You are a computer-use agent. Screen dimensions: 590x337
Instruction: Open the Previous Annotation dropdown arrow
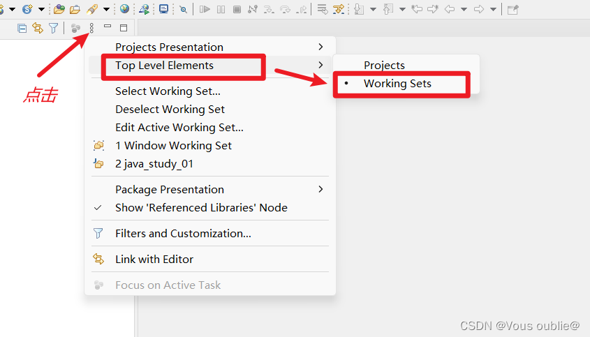402,9
